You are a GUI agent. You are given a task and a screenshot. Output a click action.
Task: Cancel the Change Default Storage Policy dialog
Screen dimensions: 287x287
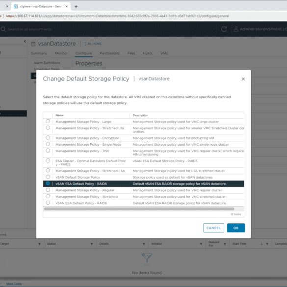click(213, 228)
